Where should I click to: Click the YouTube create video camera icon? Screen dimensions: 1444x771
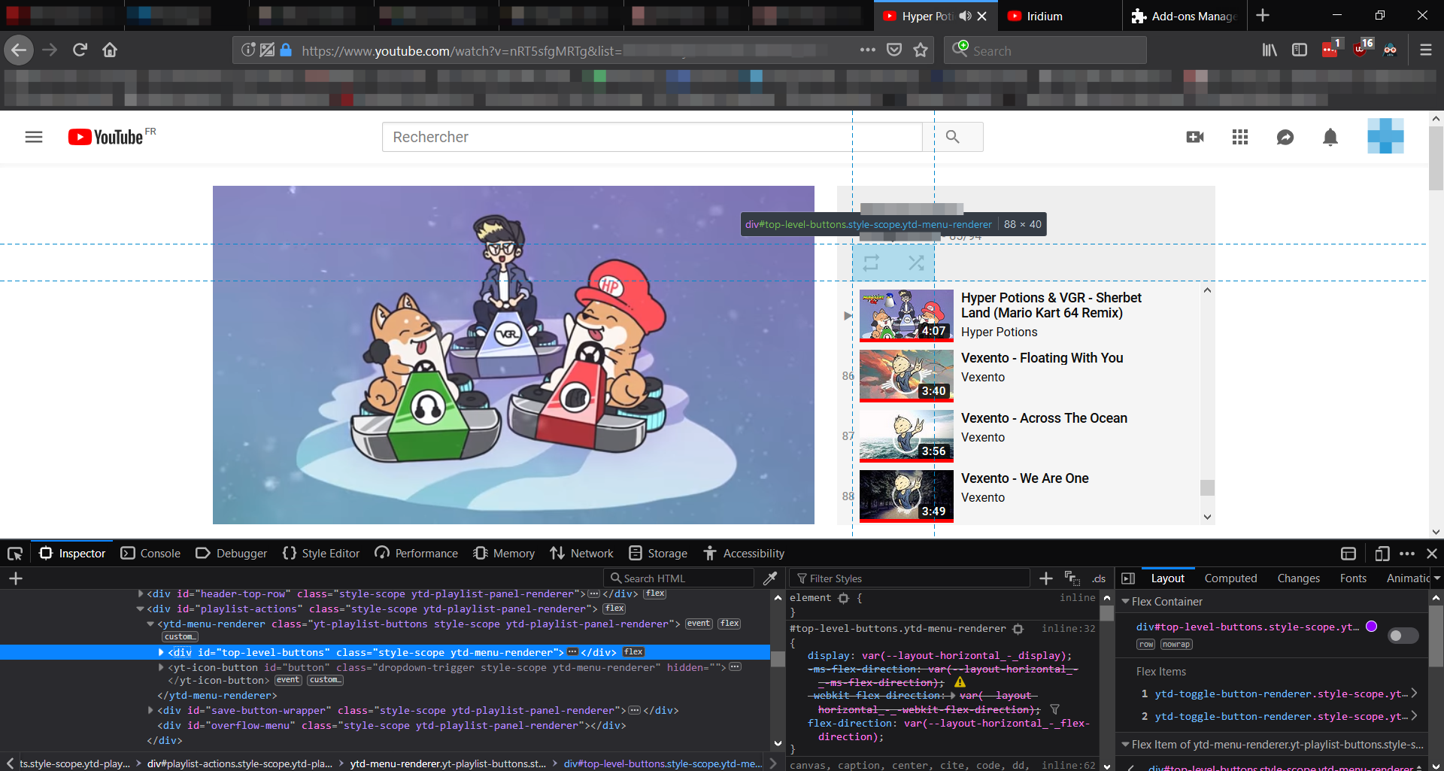coord(1195,137)
